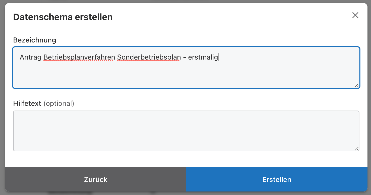Click the Erstellen button
This screenshot has height=195, width=371.
coord(277,179)
